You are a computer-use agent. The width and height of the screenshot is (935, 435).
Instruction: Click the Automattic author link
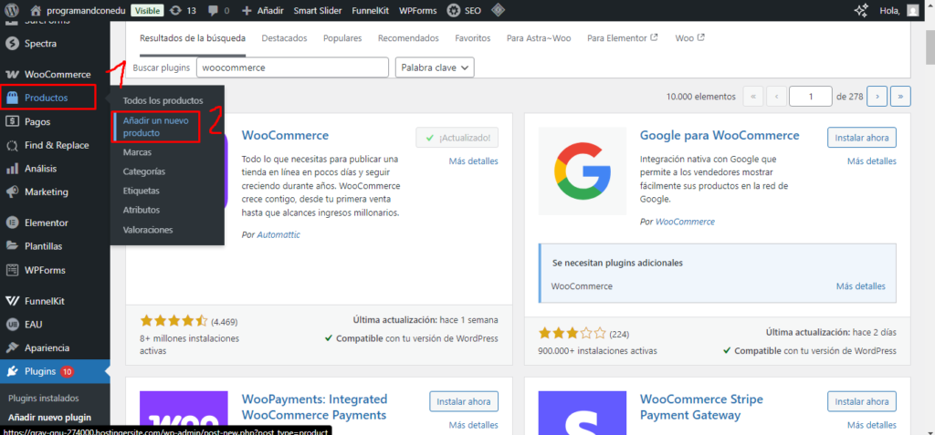pos(278,234)
